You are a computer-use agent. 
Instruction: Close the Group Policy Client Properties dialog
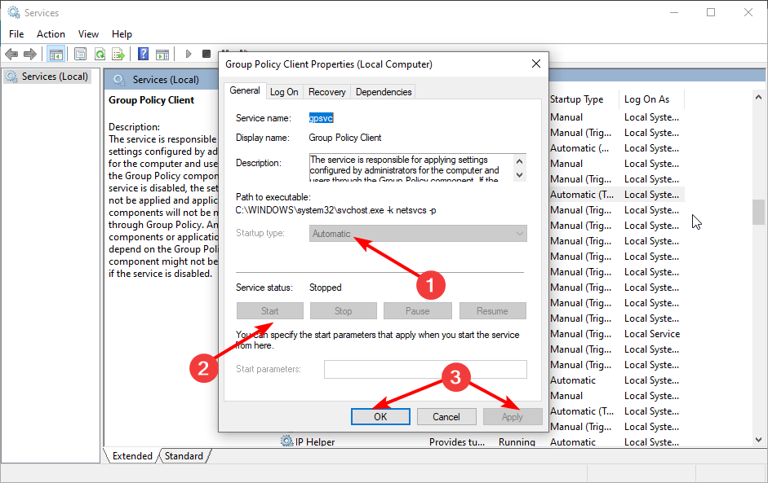[536, 64]
